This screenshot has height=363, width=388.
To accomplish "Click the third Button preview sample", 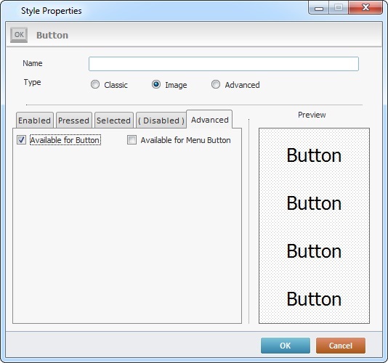I will pos(314,251).
